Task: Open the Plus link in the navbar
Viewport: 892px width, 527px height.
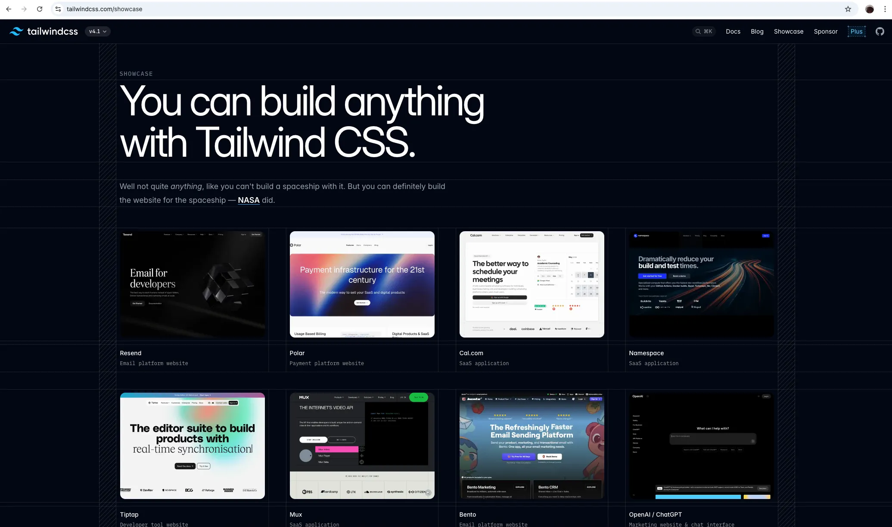Action: (x=857, y=31)
